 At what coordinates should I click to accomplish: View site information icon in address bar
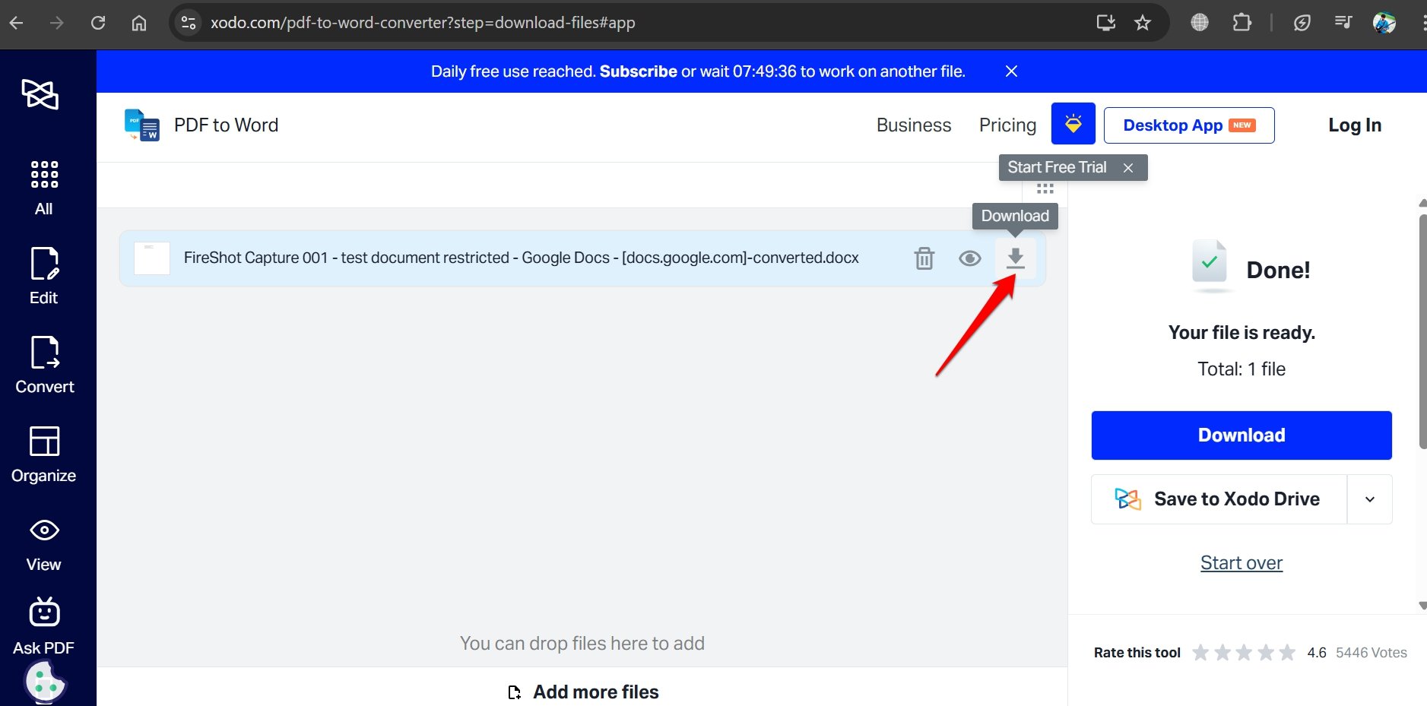tap(189, 23)
